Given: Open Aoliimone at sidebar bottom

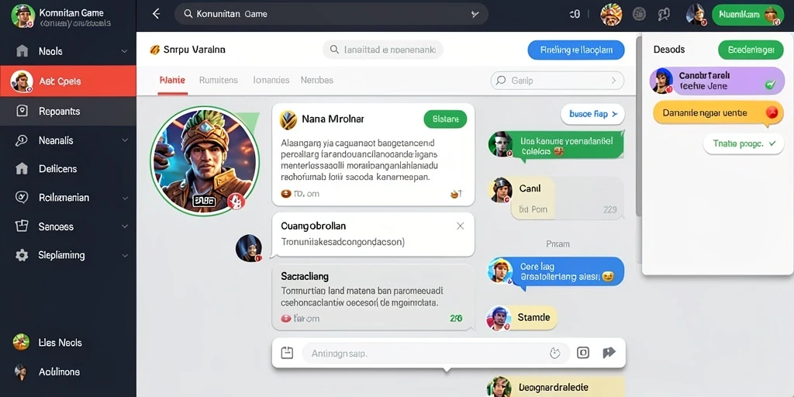Looking at the screenshot, I should pyautogui.click(x=68, y=371).
